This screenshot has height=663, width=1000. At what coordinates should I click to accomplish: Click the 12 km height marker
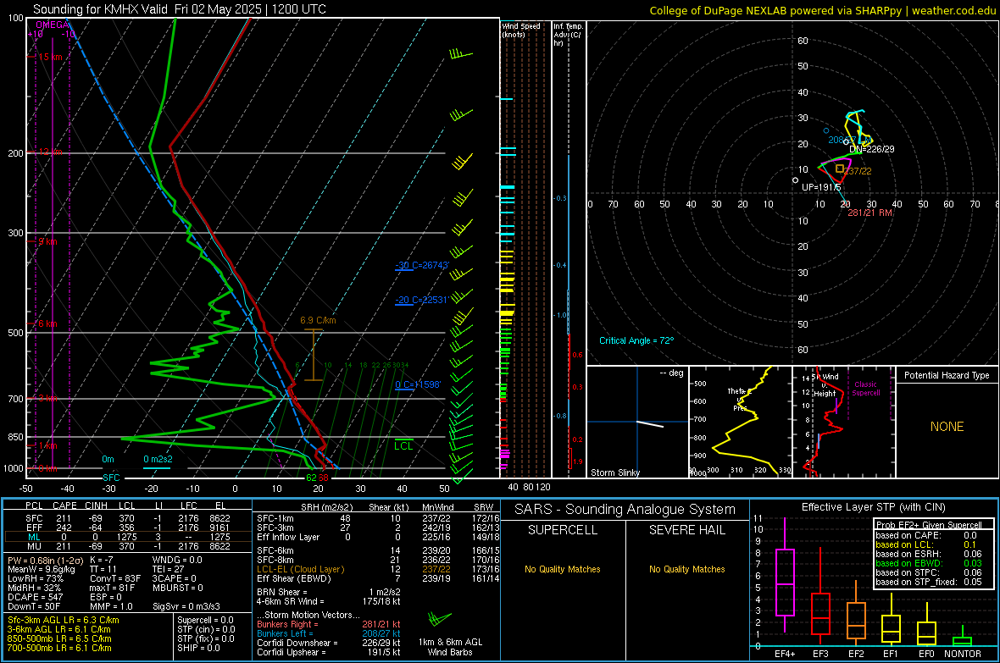click(x=50, y=152)
